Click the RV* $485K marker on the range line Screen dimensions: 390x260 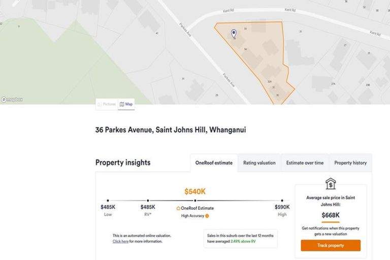point(148,201)
